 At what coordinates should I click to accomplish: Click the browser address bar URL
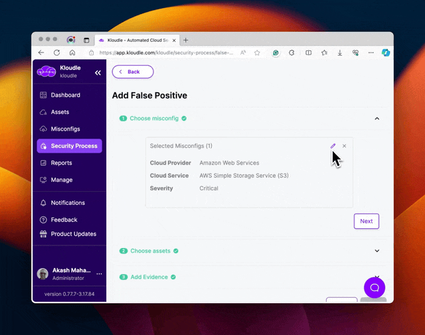pos(166,53)
